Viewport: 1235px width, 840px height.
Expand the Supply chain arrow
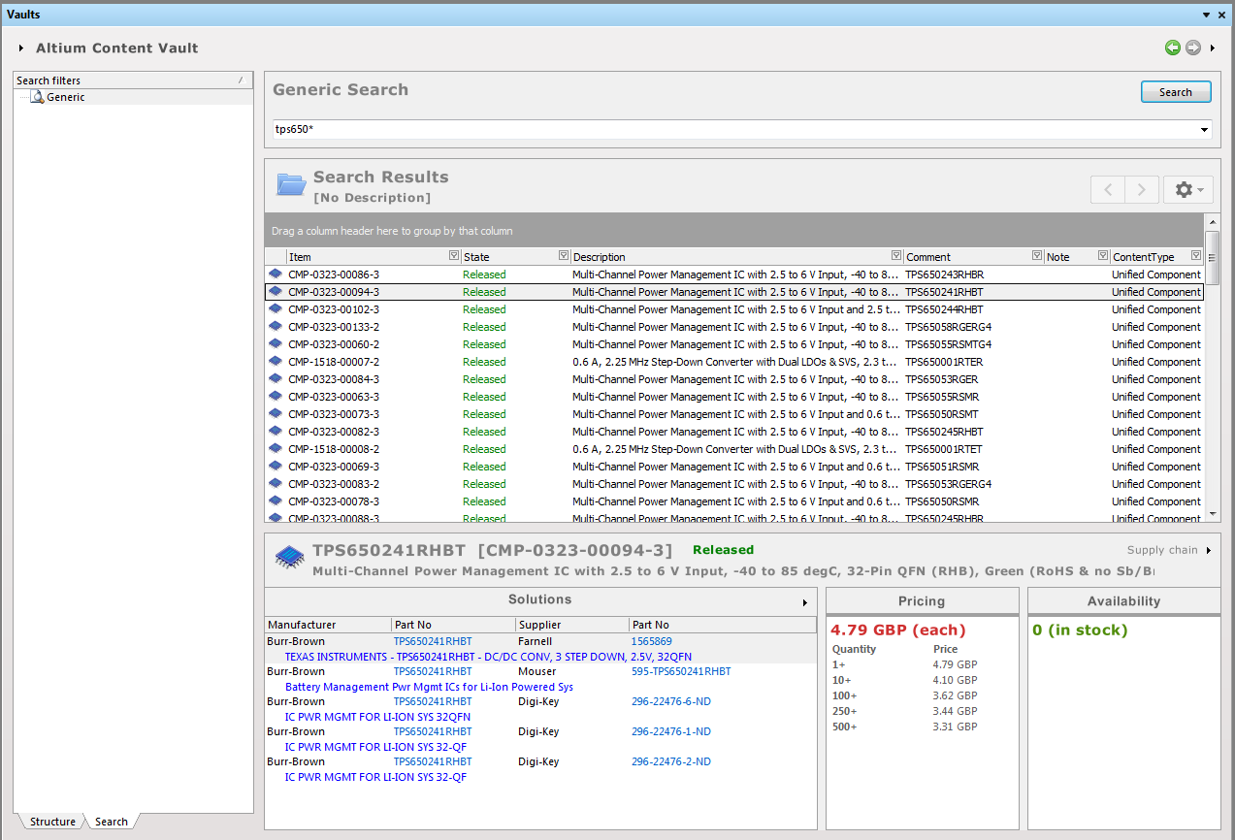coord(1209,551)
